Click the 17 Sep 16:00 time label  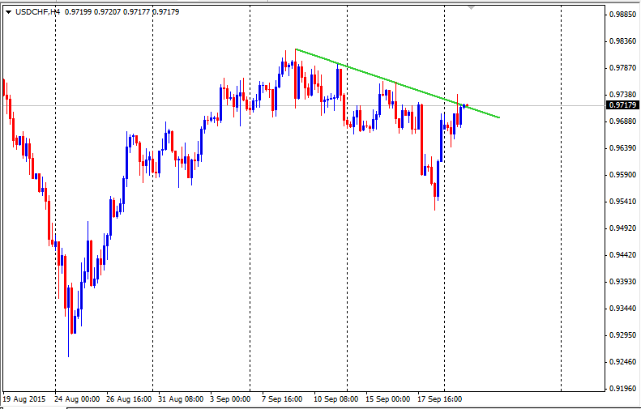[x=439, y=398]
